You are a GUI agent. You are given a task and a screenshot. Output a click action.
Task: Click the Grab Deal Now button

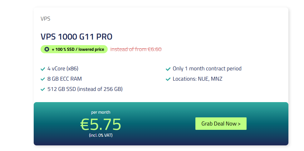221,124
